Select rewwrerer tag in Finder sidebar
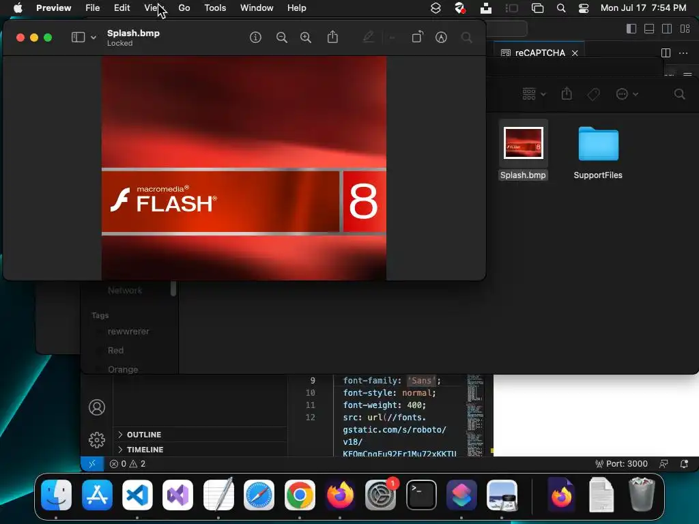699x524 pixels. pos(128,332)
